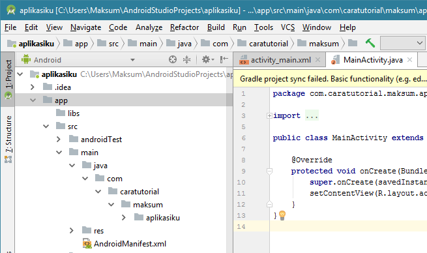Open the run configuration combo box
Screen dimensions: 427x253
tap(402, 43)
